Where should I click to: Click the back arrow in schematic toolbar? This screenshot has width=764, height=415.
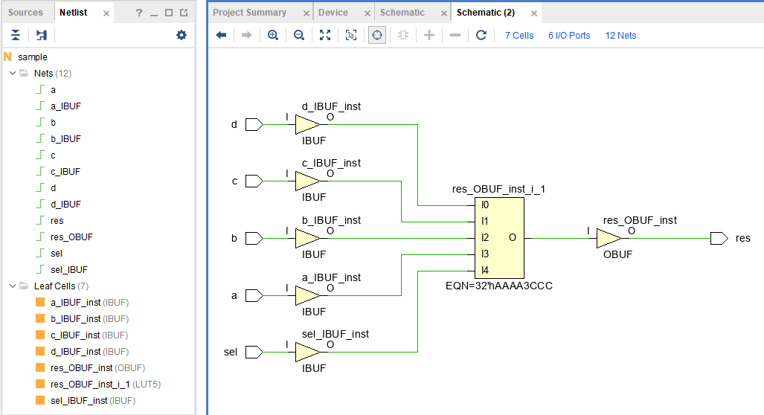point(221,35)
